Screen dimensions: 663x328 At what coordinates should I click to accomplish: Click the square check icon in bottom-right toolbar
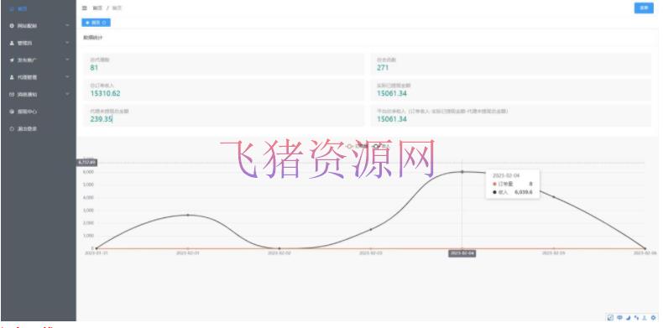click(610, 317)
